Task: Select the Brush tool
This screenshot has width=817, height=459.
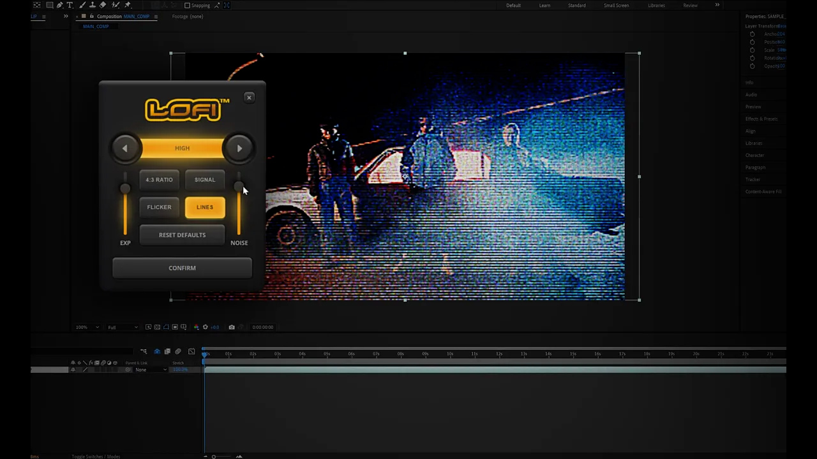Action: [82, 5]
